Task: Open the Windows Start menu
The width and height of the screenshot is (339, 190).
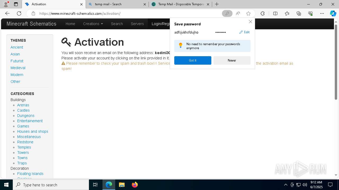Action: click(6, 185)
